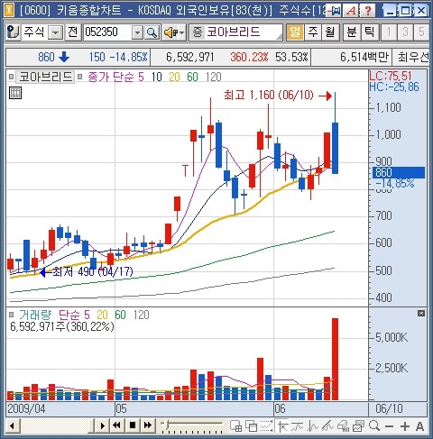Expand the speaker icon dropdown arrow

pyautogui.click(x=182, y=32)
